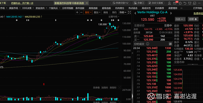The height and width of the screenshot is (103, 203).
Task: Open the user account profile icon
Action: coord(169,3)
